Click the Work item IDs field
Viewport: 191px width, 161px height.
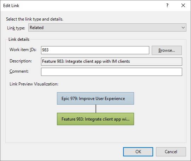coord(95,50)
